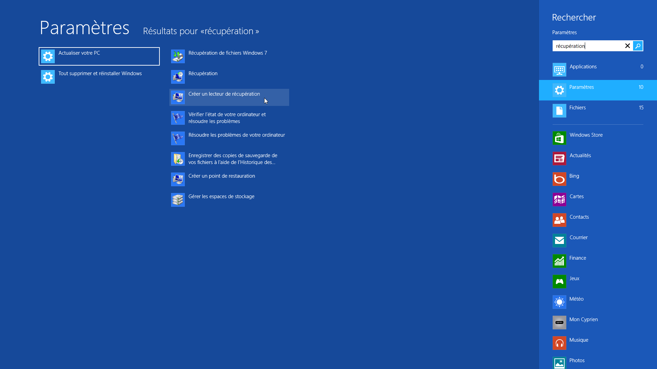Click the flag icon for Résoudre les problèmes de votre ordinateur
The image size is (657, 369).
click(178, 138)
